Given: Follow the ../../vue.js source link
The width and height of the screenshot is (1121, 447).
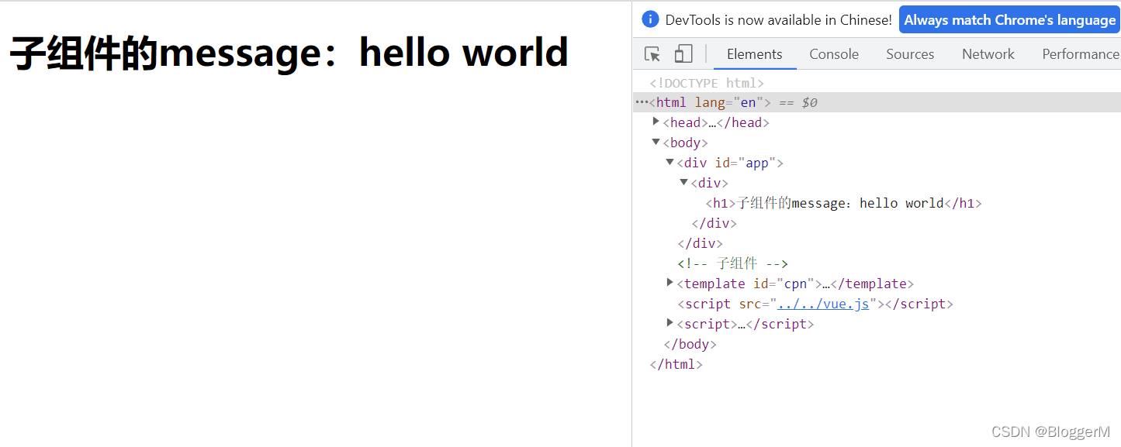Looking at the screenshot, I should click(x=823, y=304).
